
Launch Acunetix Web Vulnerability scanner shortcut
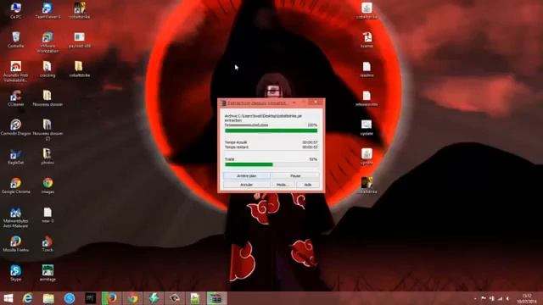coord(15,71)
